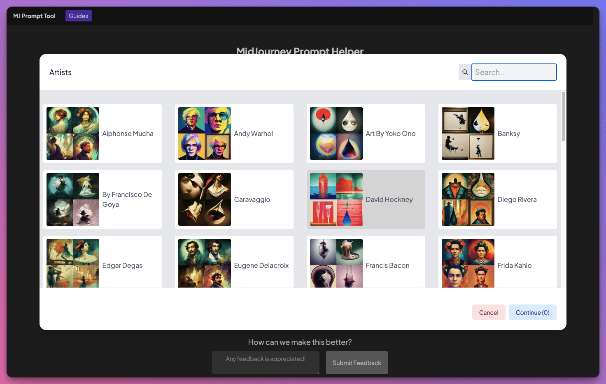
Task: Select the Art By Yoko Ono thumbnail
Action: 336,133
